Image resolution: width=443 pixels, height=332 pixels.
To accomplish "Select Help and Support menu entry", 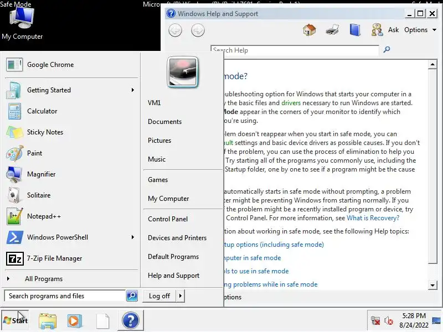I will point(173,276).
